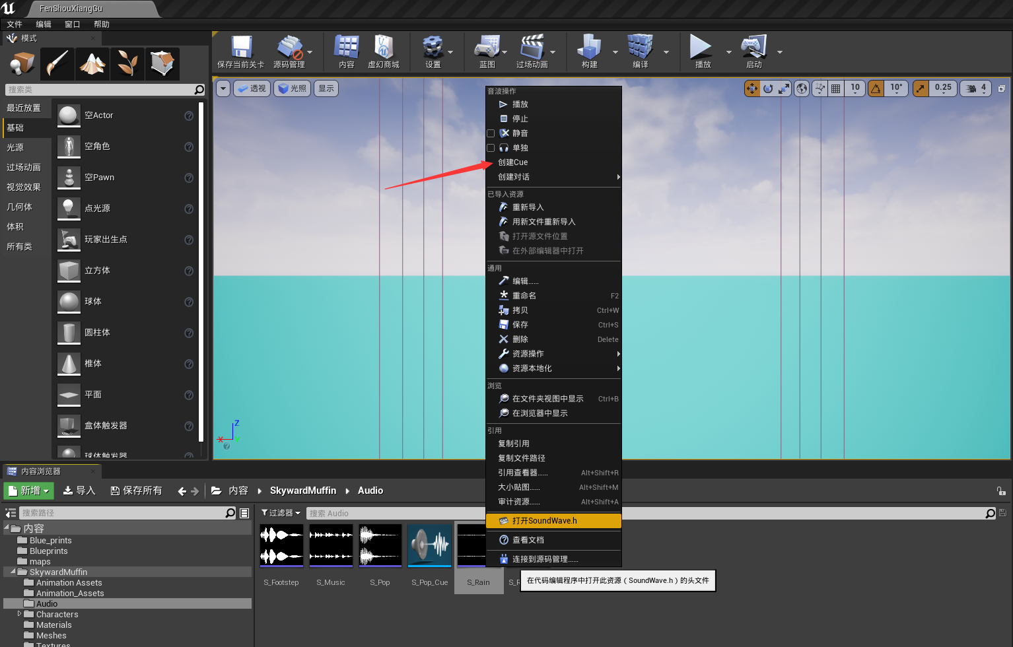Image resolution: width=1013 pixels, height=647 pixels.
Task: Toggle the 光照 lit view mode button
Action: pos(291,88)
